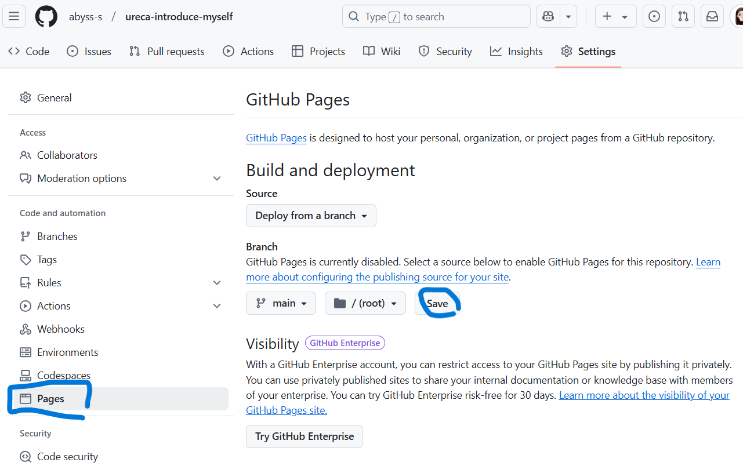This screenshot has height=466, width=743.
Task: Click the Environments server icon
Action: pyautogui.click(x=25, y=352)
